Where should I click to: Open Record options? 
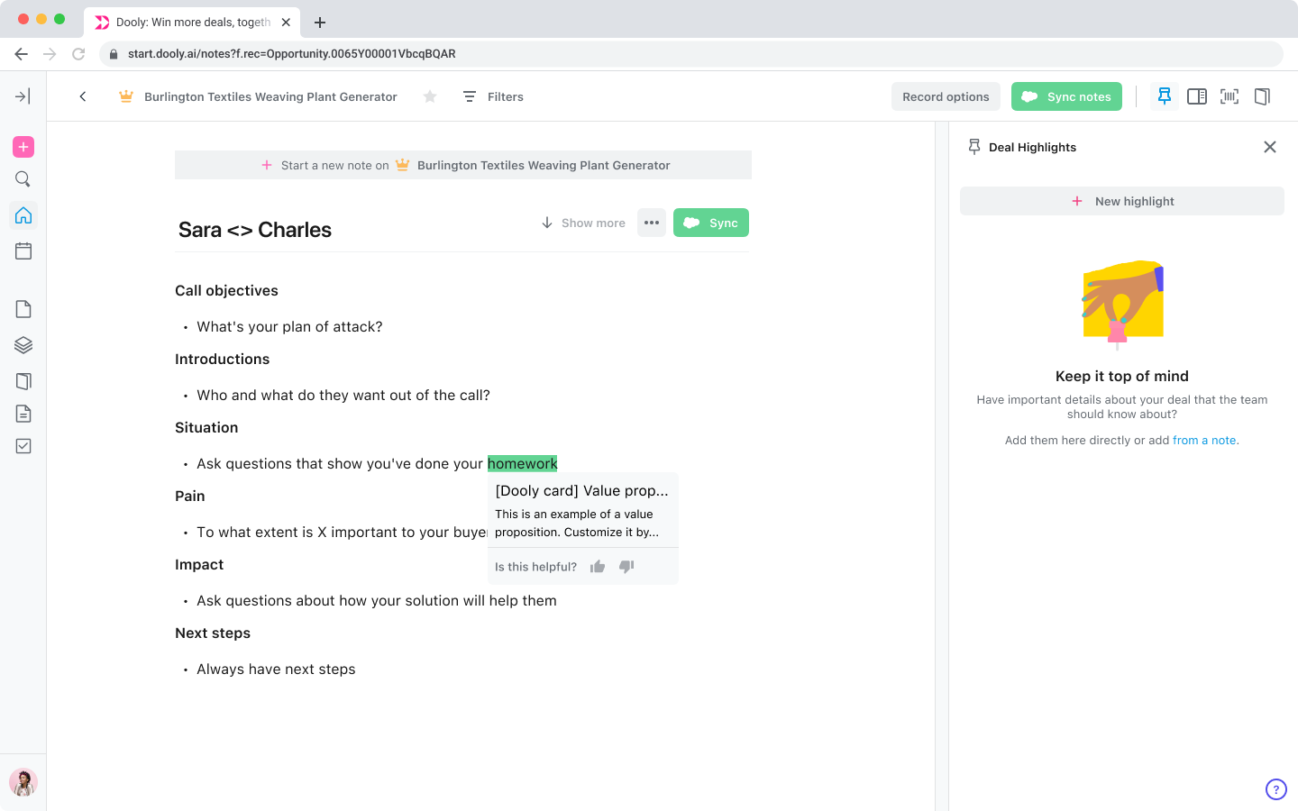click(946, 96)
